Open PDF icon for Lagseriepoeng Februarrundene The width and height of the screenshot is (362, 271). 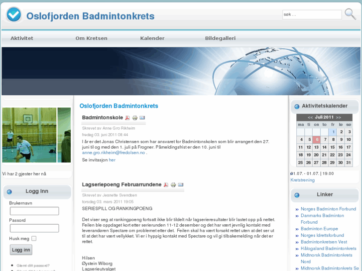point(166,185)
